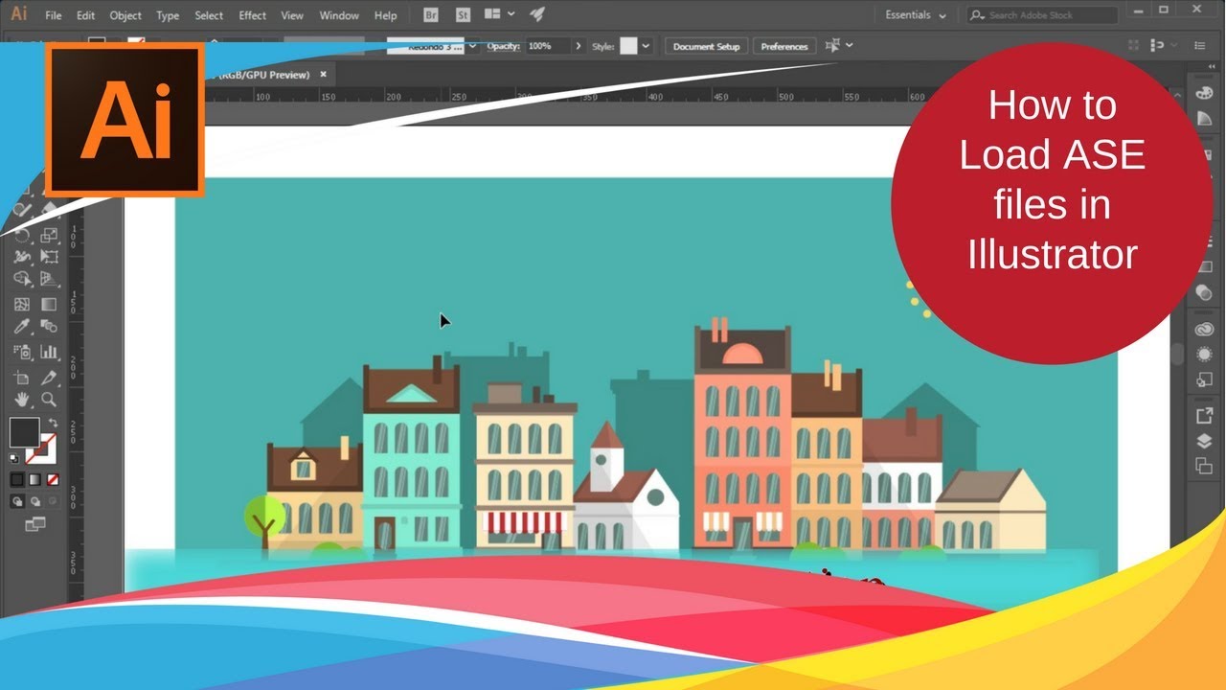The image size is (1226, 690).
Task: Open Adobe Stock via St icon
Action: 463,15
